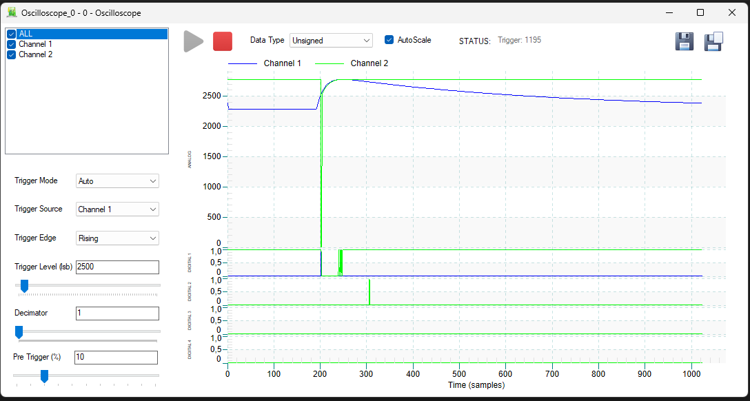This screenshot has width=750, height=401.
Task: Expand the Trigger Mode dropdown
Action: coord(118,181)
